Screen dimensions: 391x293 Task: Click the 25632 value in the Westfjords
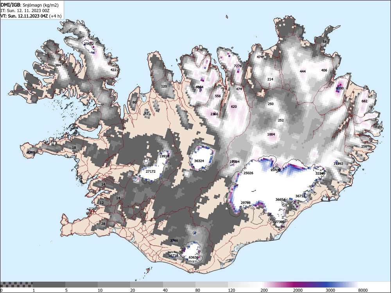coord(89,44)
